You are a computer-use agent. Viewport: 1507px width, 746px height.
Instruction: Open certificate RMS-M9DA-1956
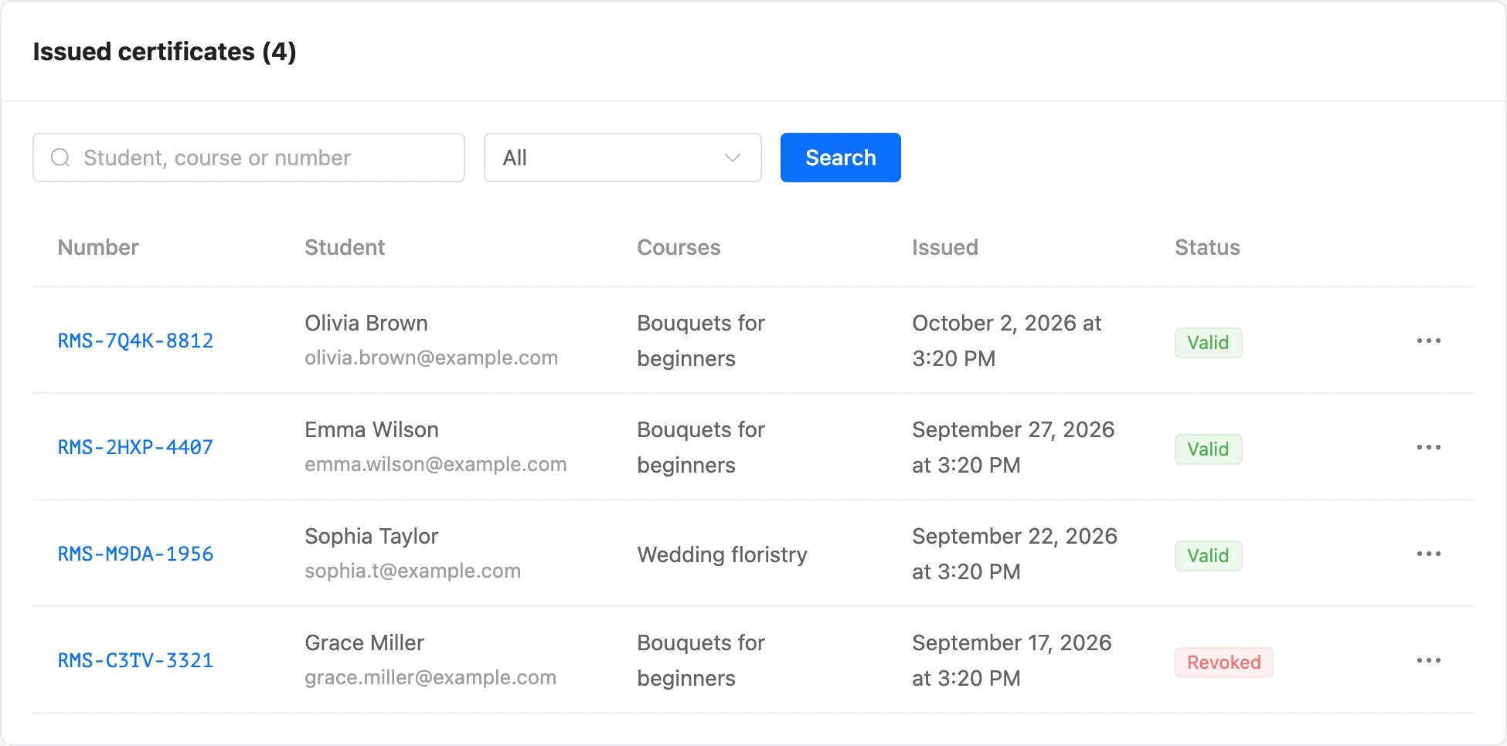[135, 554]
